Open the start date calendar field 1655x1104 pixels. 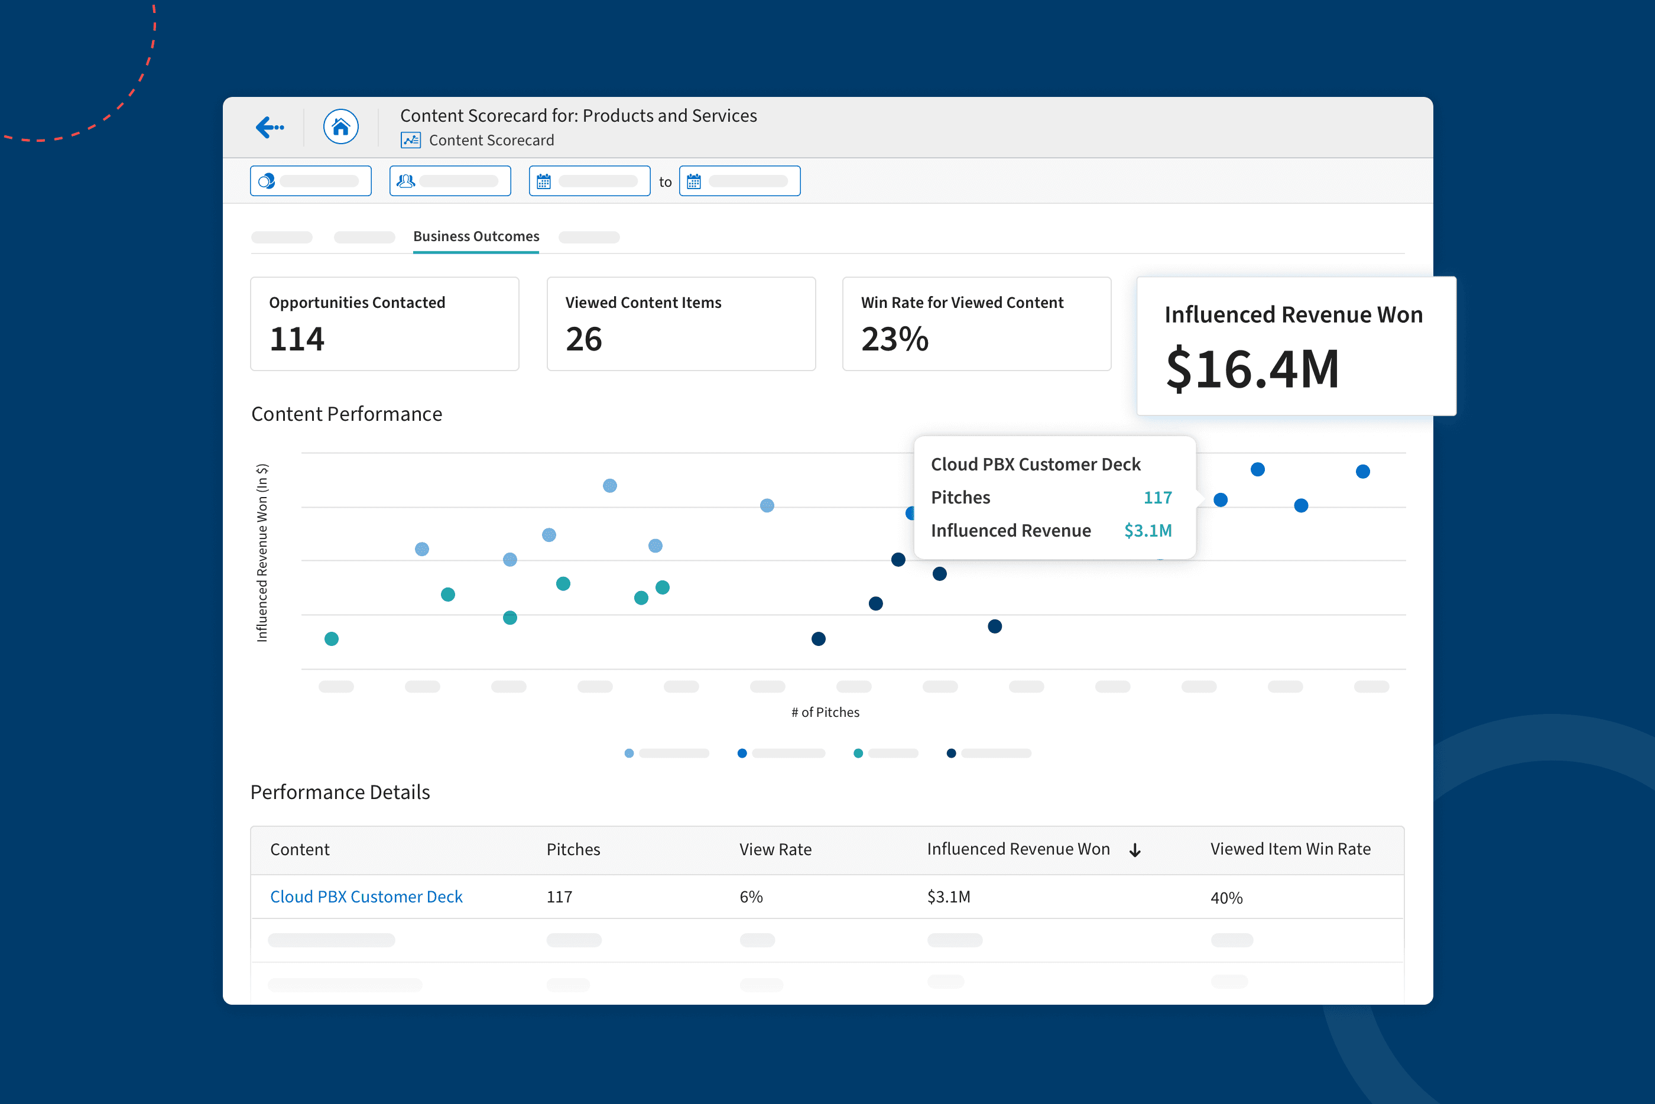589,181
